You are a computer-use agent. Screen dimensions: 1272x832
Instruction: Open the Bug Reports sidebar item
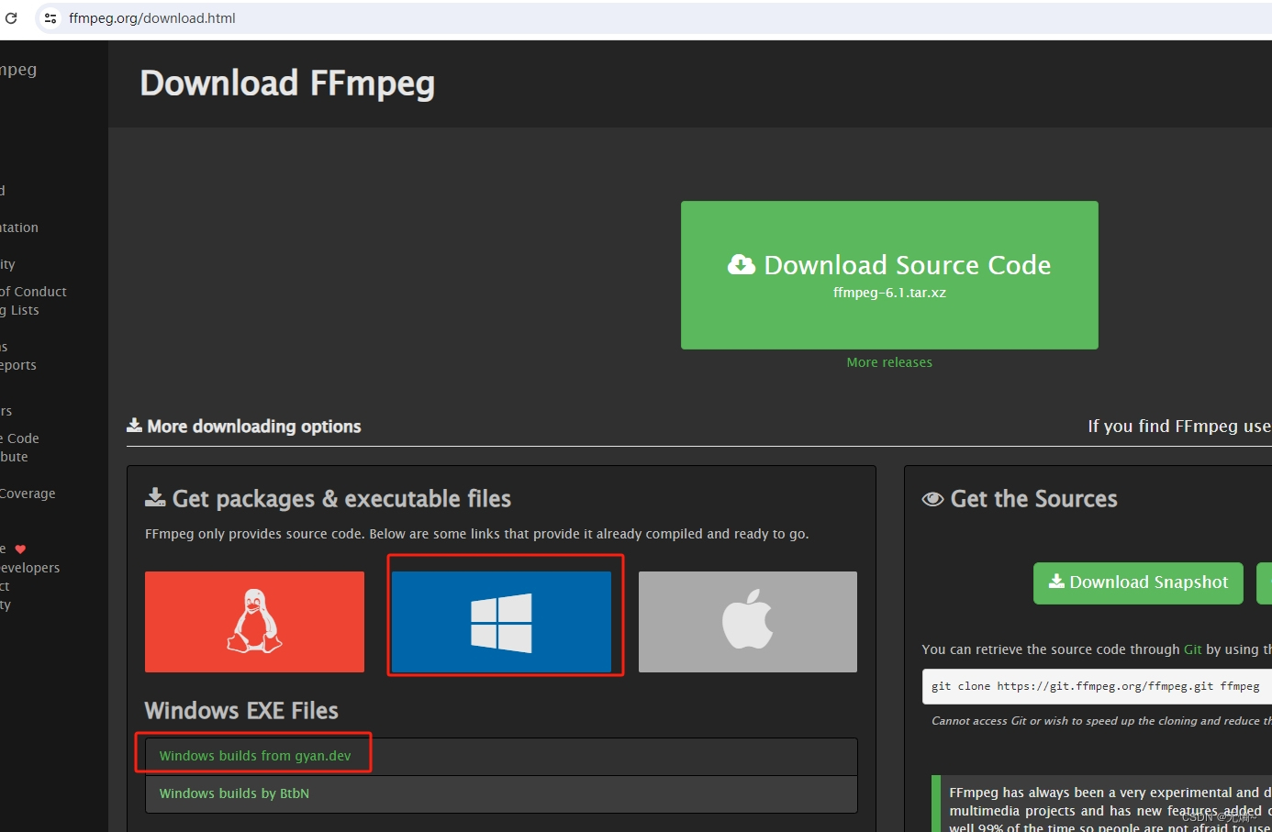(x=18, y=365)
